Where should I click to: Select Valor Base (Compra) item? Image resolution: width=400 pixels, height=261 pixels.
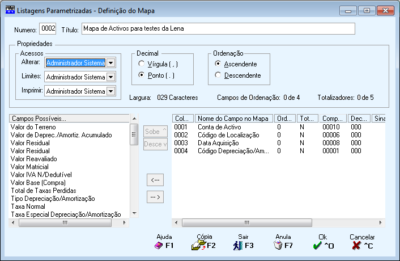pyautogui.click(x=38, y=183)
